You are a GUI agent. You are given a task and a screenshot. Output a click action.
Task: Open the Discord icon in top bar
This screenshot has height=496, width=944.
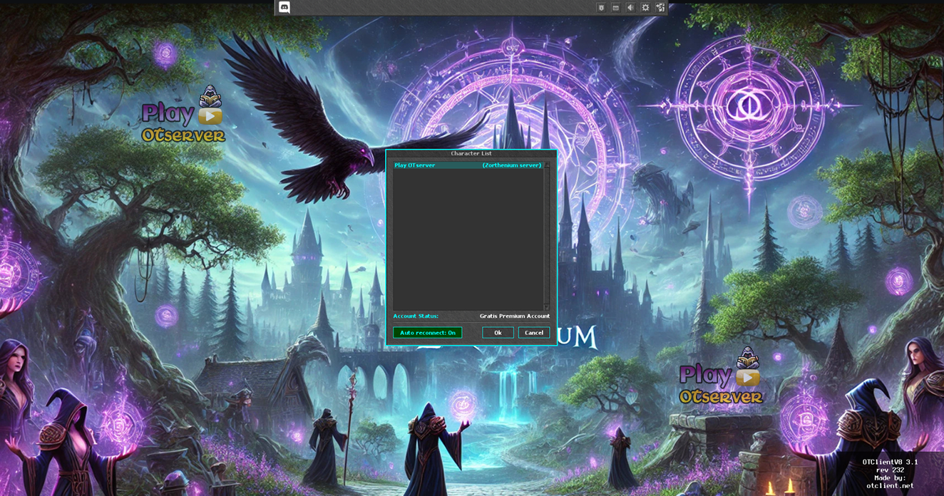click(x=284, y=8)
